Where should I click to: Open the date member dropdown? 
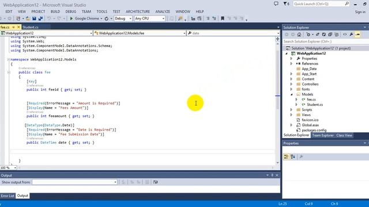point(233,33)
